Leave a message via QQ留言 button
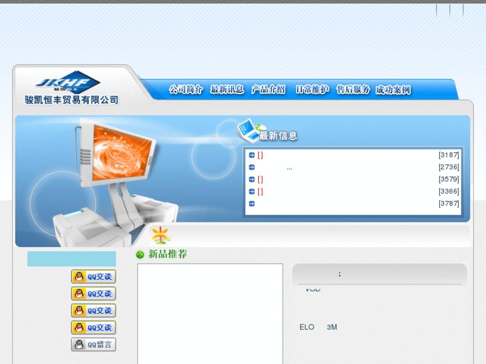The height and width of the screenshot is (364, 486). (x=94, y=345)
